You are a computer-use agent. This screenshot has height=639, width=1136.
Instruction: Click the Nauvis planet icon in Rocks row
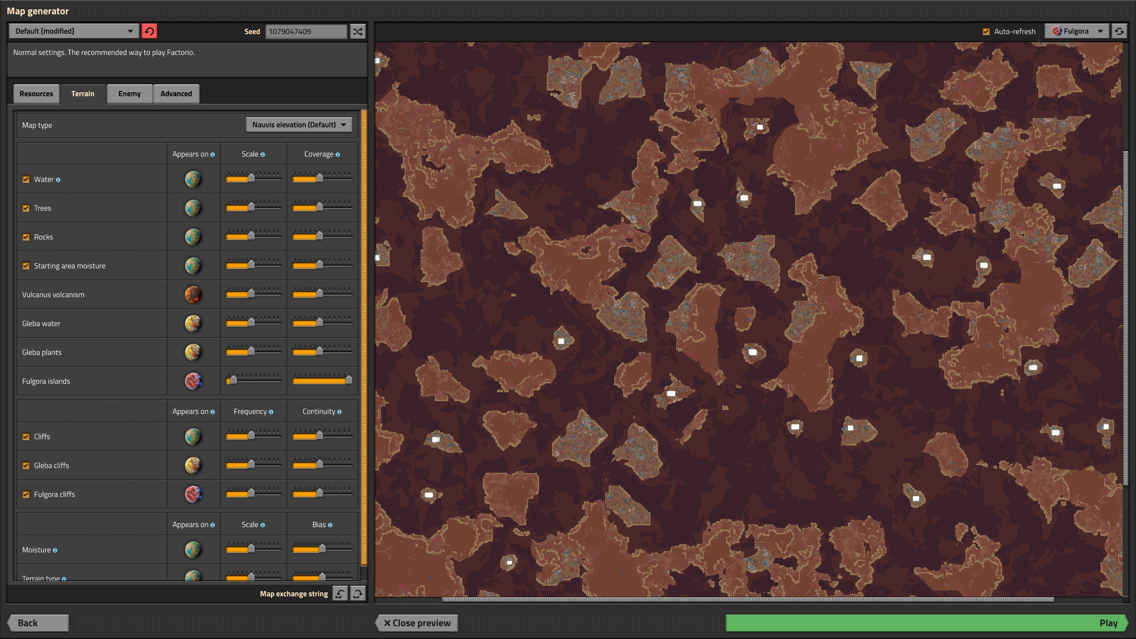pos(193,237)
